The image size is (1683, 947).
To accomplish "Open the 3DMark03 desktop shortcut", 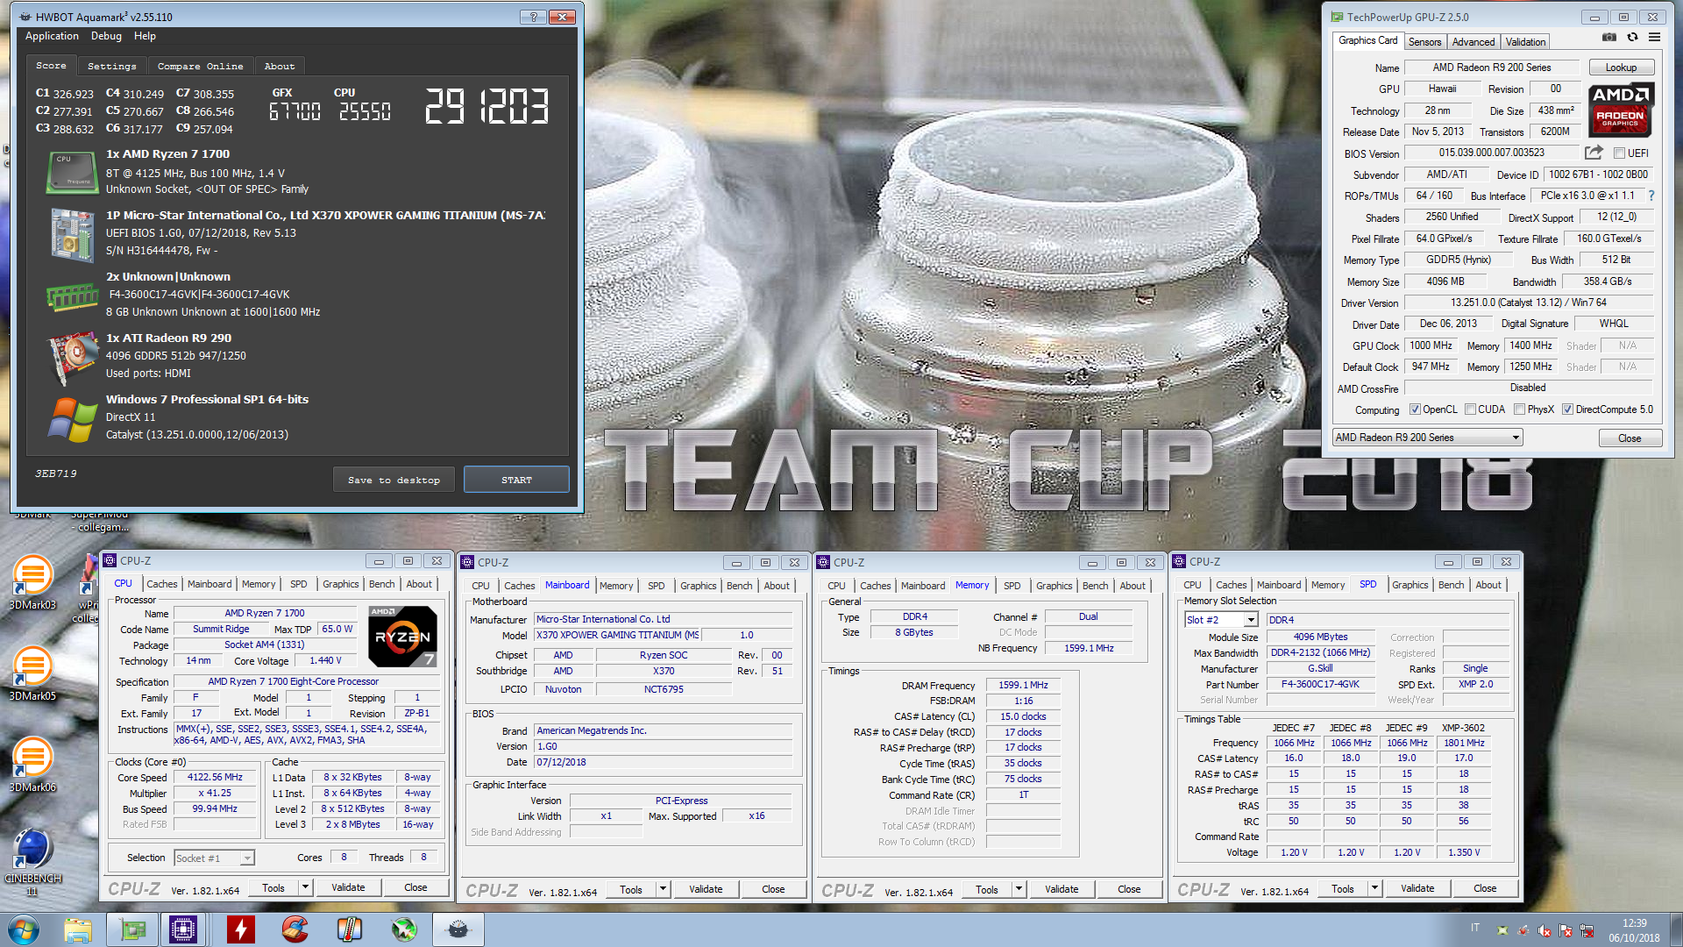I will point(32,583).
